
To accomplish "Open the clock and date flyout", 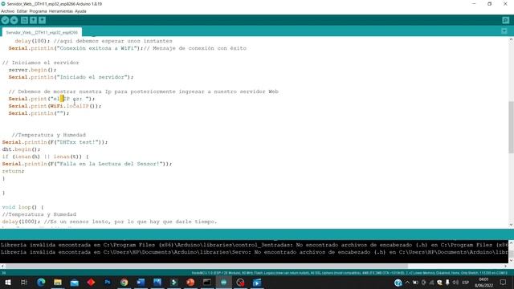I will 483,283.
